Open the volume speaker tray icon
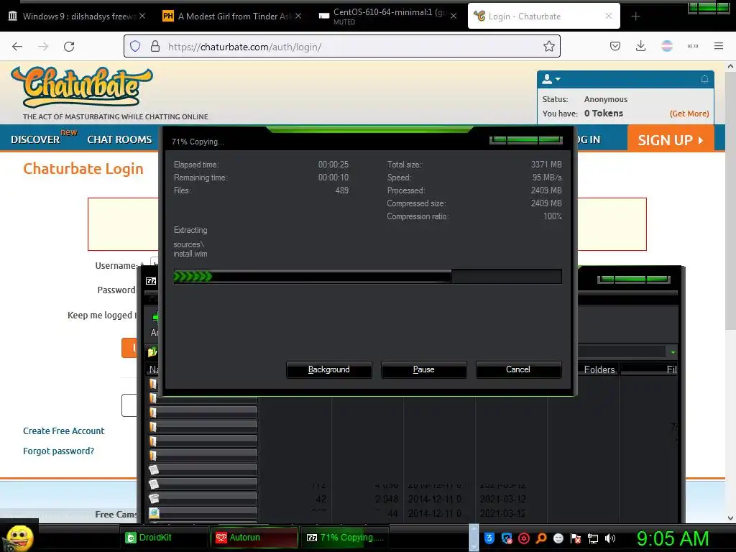This screenshot has height=552, width=736. click(609, 538)
